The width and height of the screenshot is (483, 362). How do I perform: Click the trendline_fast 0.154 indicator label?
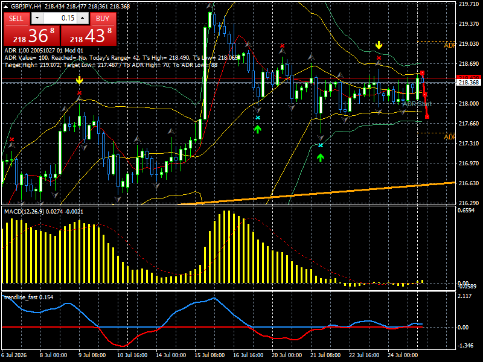pyautogui.click(x=28, y=297)
